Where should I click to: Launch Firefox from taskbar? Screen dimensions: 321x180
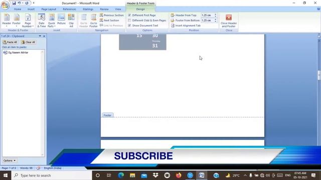[x=179, y=175]
